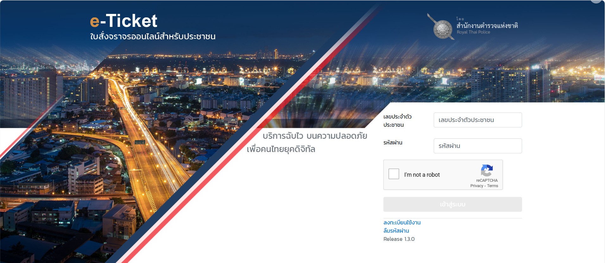Focus the เลขประจำตัวประชาชน input field

point(477,120)
